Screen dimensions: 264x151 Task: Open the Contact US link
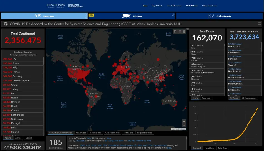141,141
